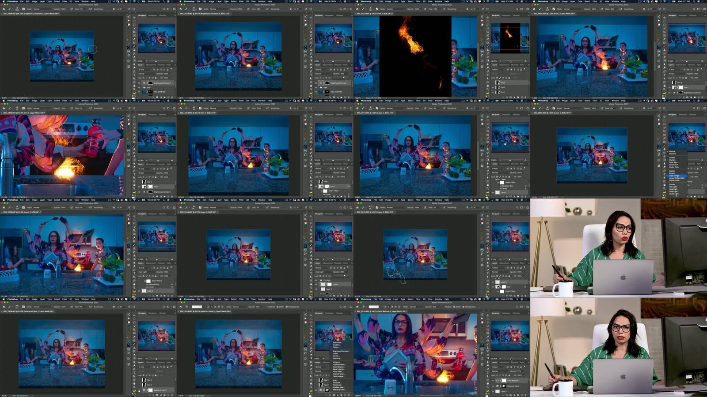The height and width of the screenshot is (397, 707).
Task: Select Soft Light in the open blend mode list
Action: click(673, 187)
